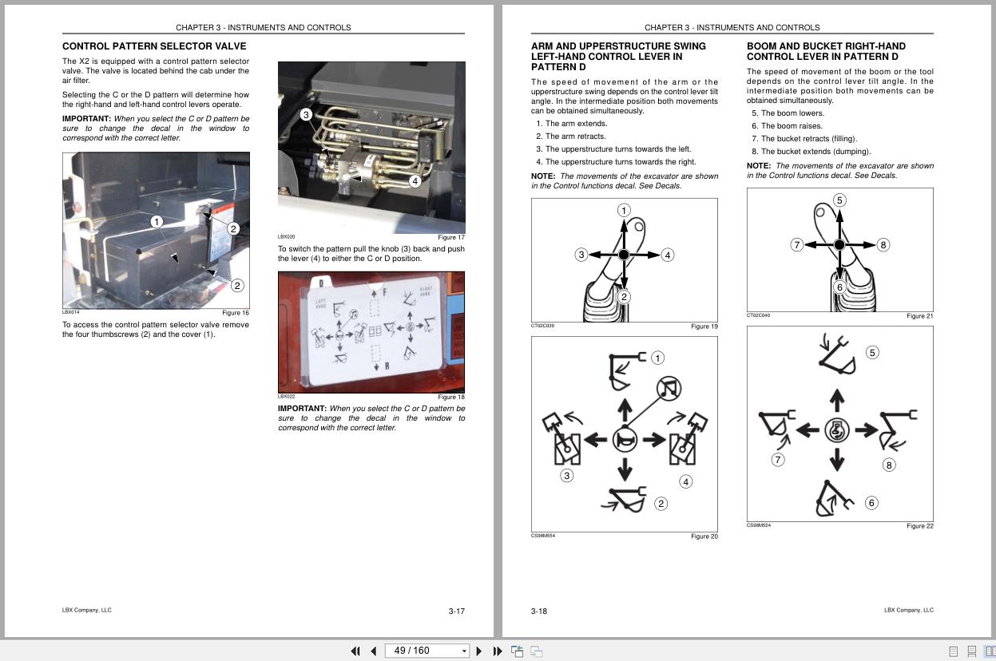Advance one page with the next-page arrow
996x661 pixels.
(x=479, y=651)
